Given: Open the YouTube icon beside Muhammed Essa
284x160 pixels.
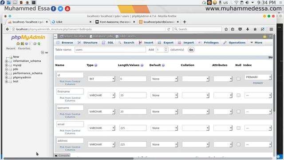Looking at the screenshot, I should (x=67, y=8).
